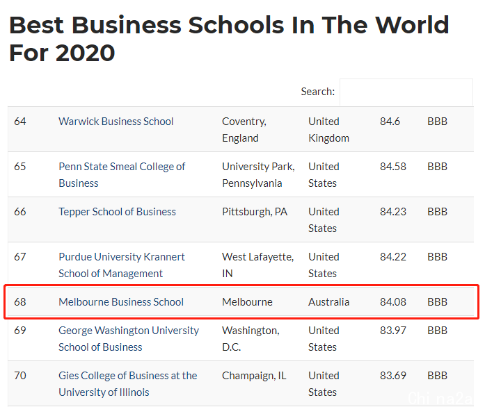
Task: Open Purdue University Krannert School of Management link
Action: point(122,265)
